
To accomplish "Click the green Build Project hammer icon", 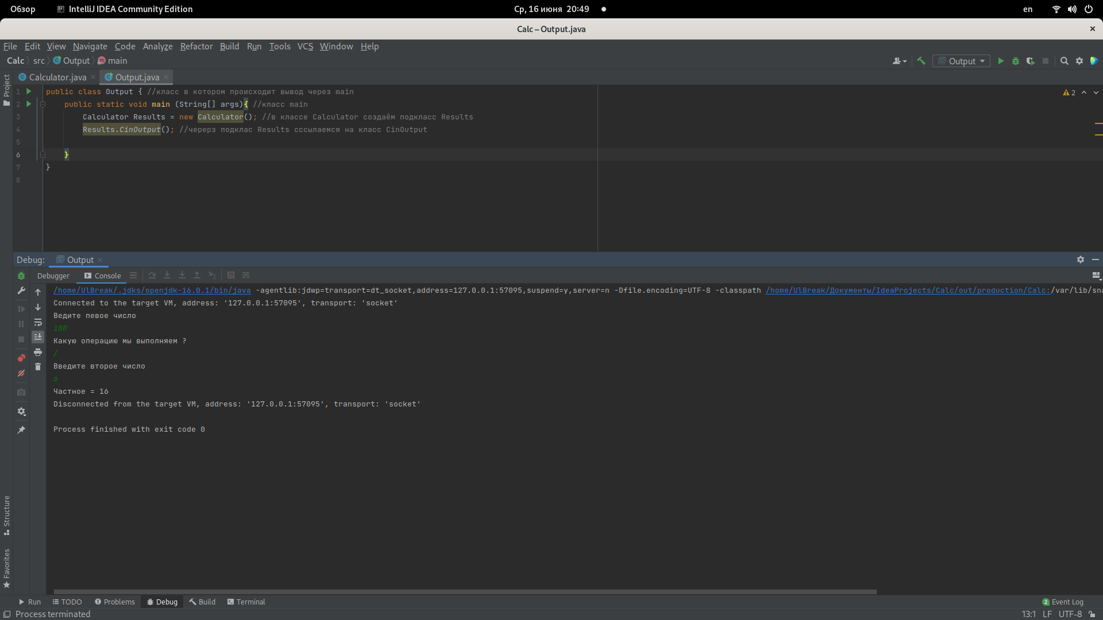I will [921, 61].
